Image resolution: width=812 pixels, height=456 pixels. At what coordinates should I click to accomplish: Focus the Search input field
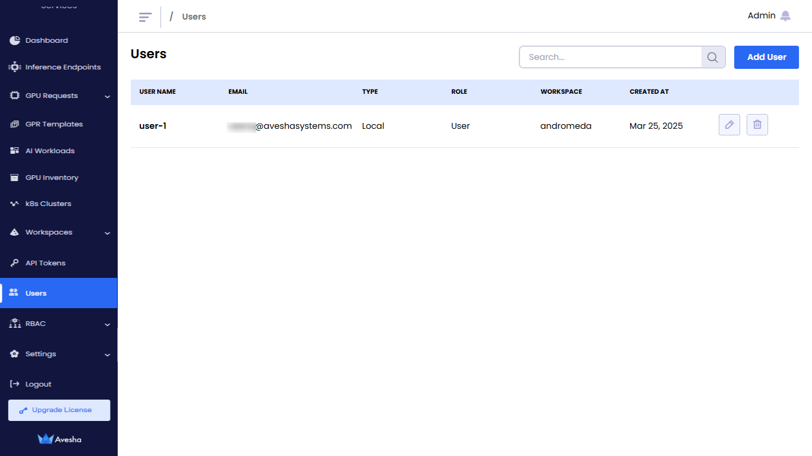point(610,58)
